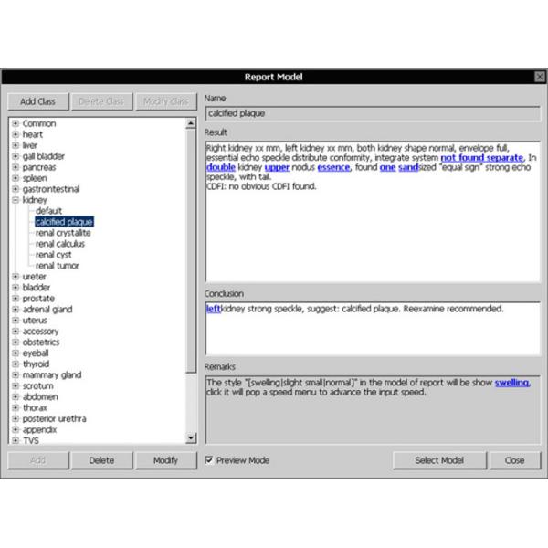Click the 'swelling' link in Remarks
The height and width of the screenshot is (548, 548).
click(x=511, y=383)
